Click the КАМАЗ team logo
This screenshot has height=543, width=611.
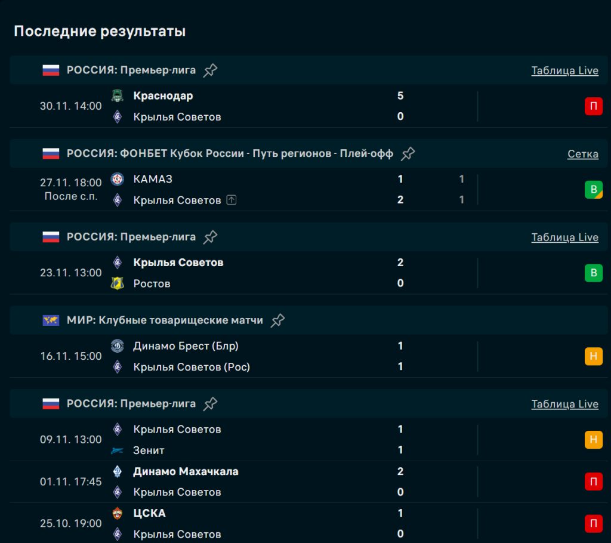click(x=118, y=179)
